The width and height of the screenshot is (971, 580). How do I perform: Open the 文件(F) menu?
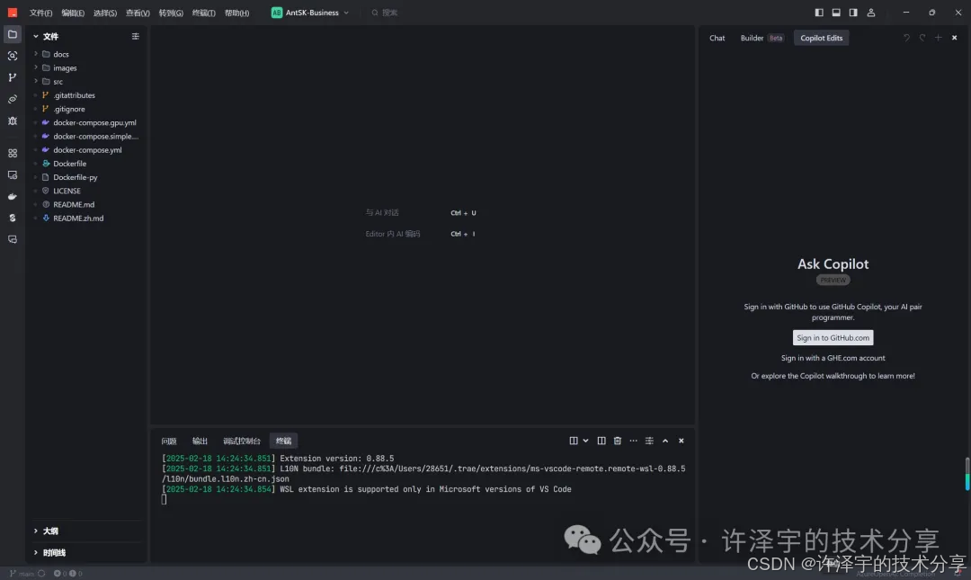click(40, 13)
